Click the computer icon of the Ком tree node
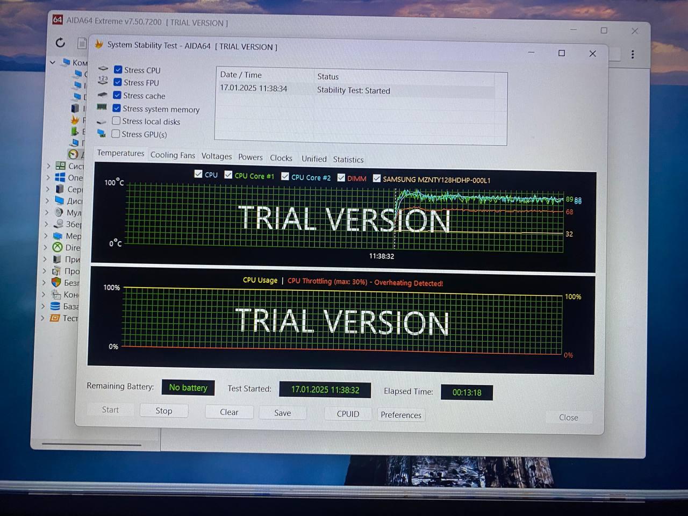Screen dimensions: 688x516 coord(66,62)
